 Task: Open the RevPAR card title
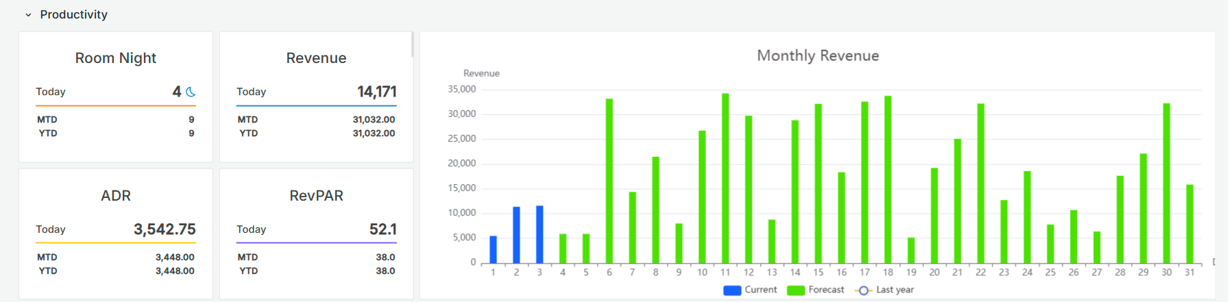pyautogui.click(x=316, y=196)
